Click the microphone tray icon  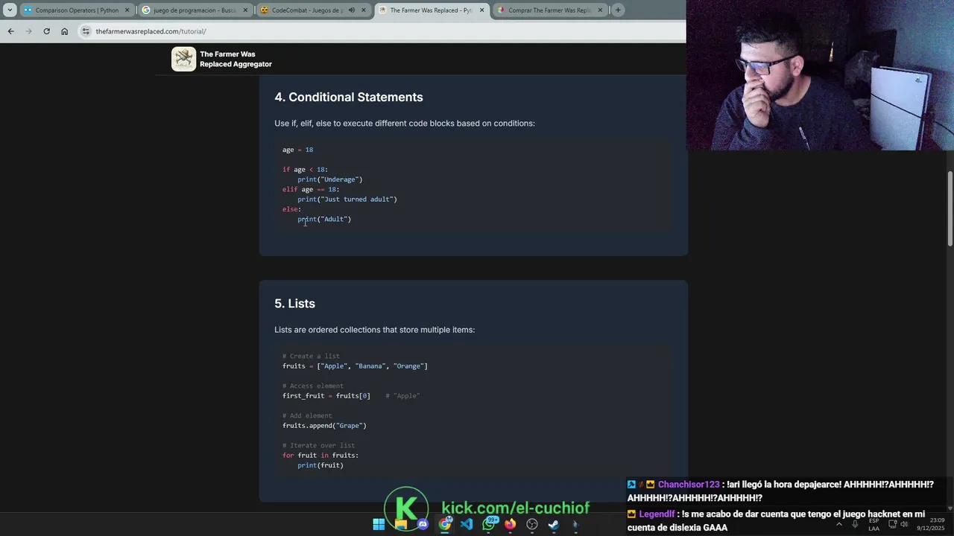coord(855,524)
